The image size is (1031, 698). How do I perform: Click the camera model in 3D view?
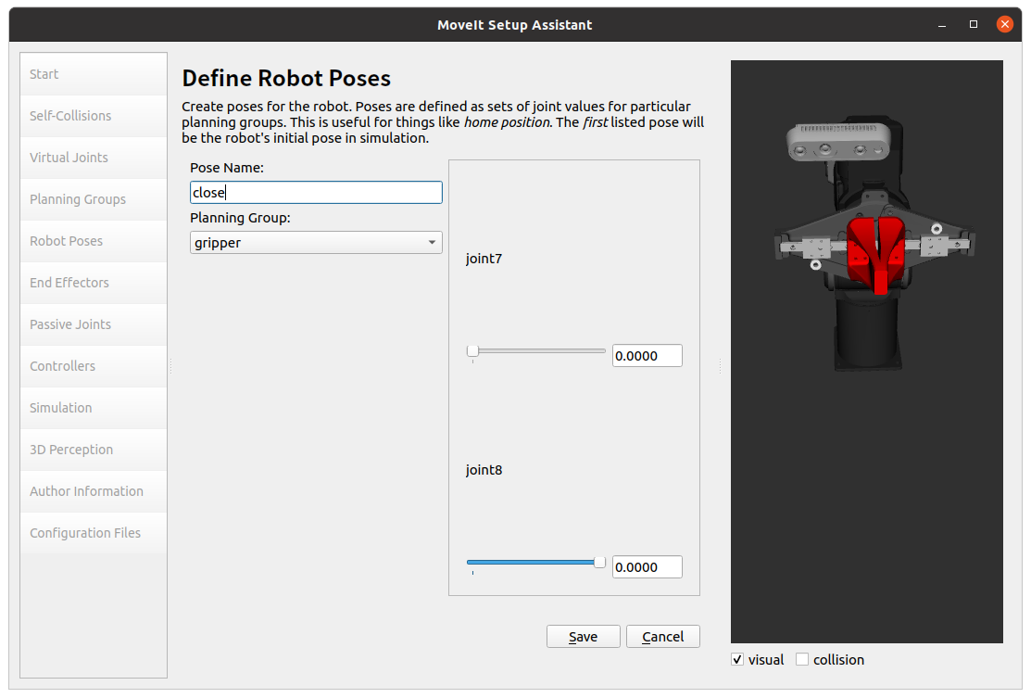pyautogui.click(x=839, y=141)
